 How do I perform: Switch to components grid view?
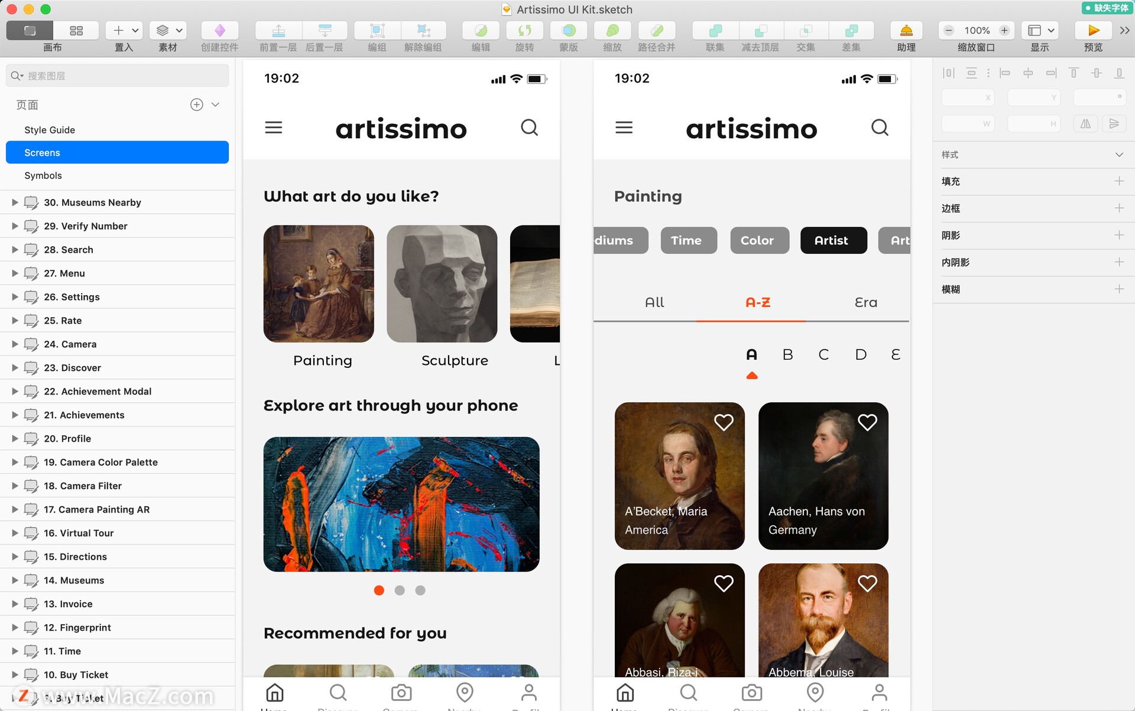(76, 30)
